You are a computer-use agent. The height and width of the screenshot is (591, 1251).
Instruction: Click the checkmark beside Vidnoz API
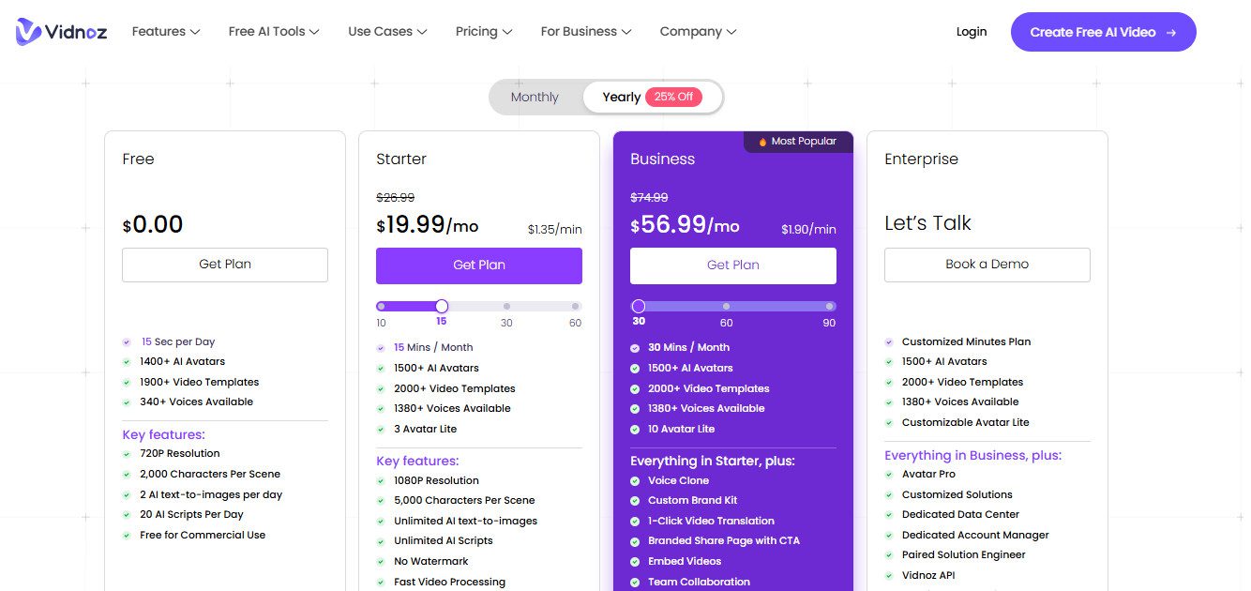click(x=889, y=575)
